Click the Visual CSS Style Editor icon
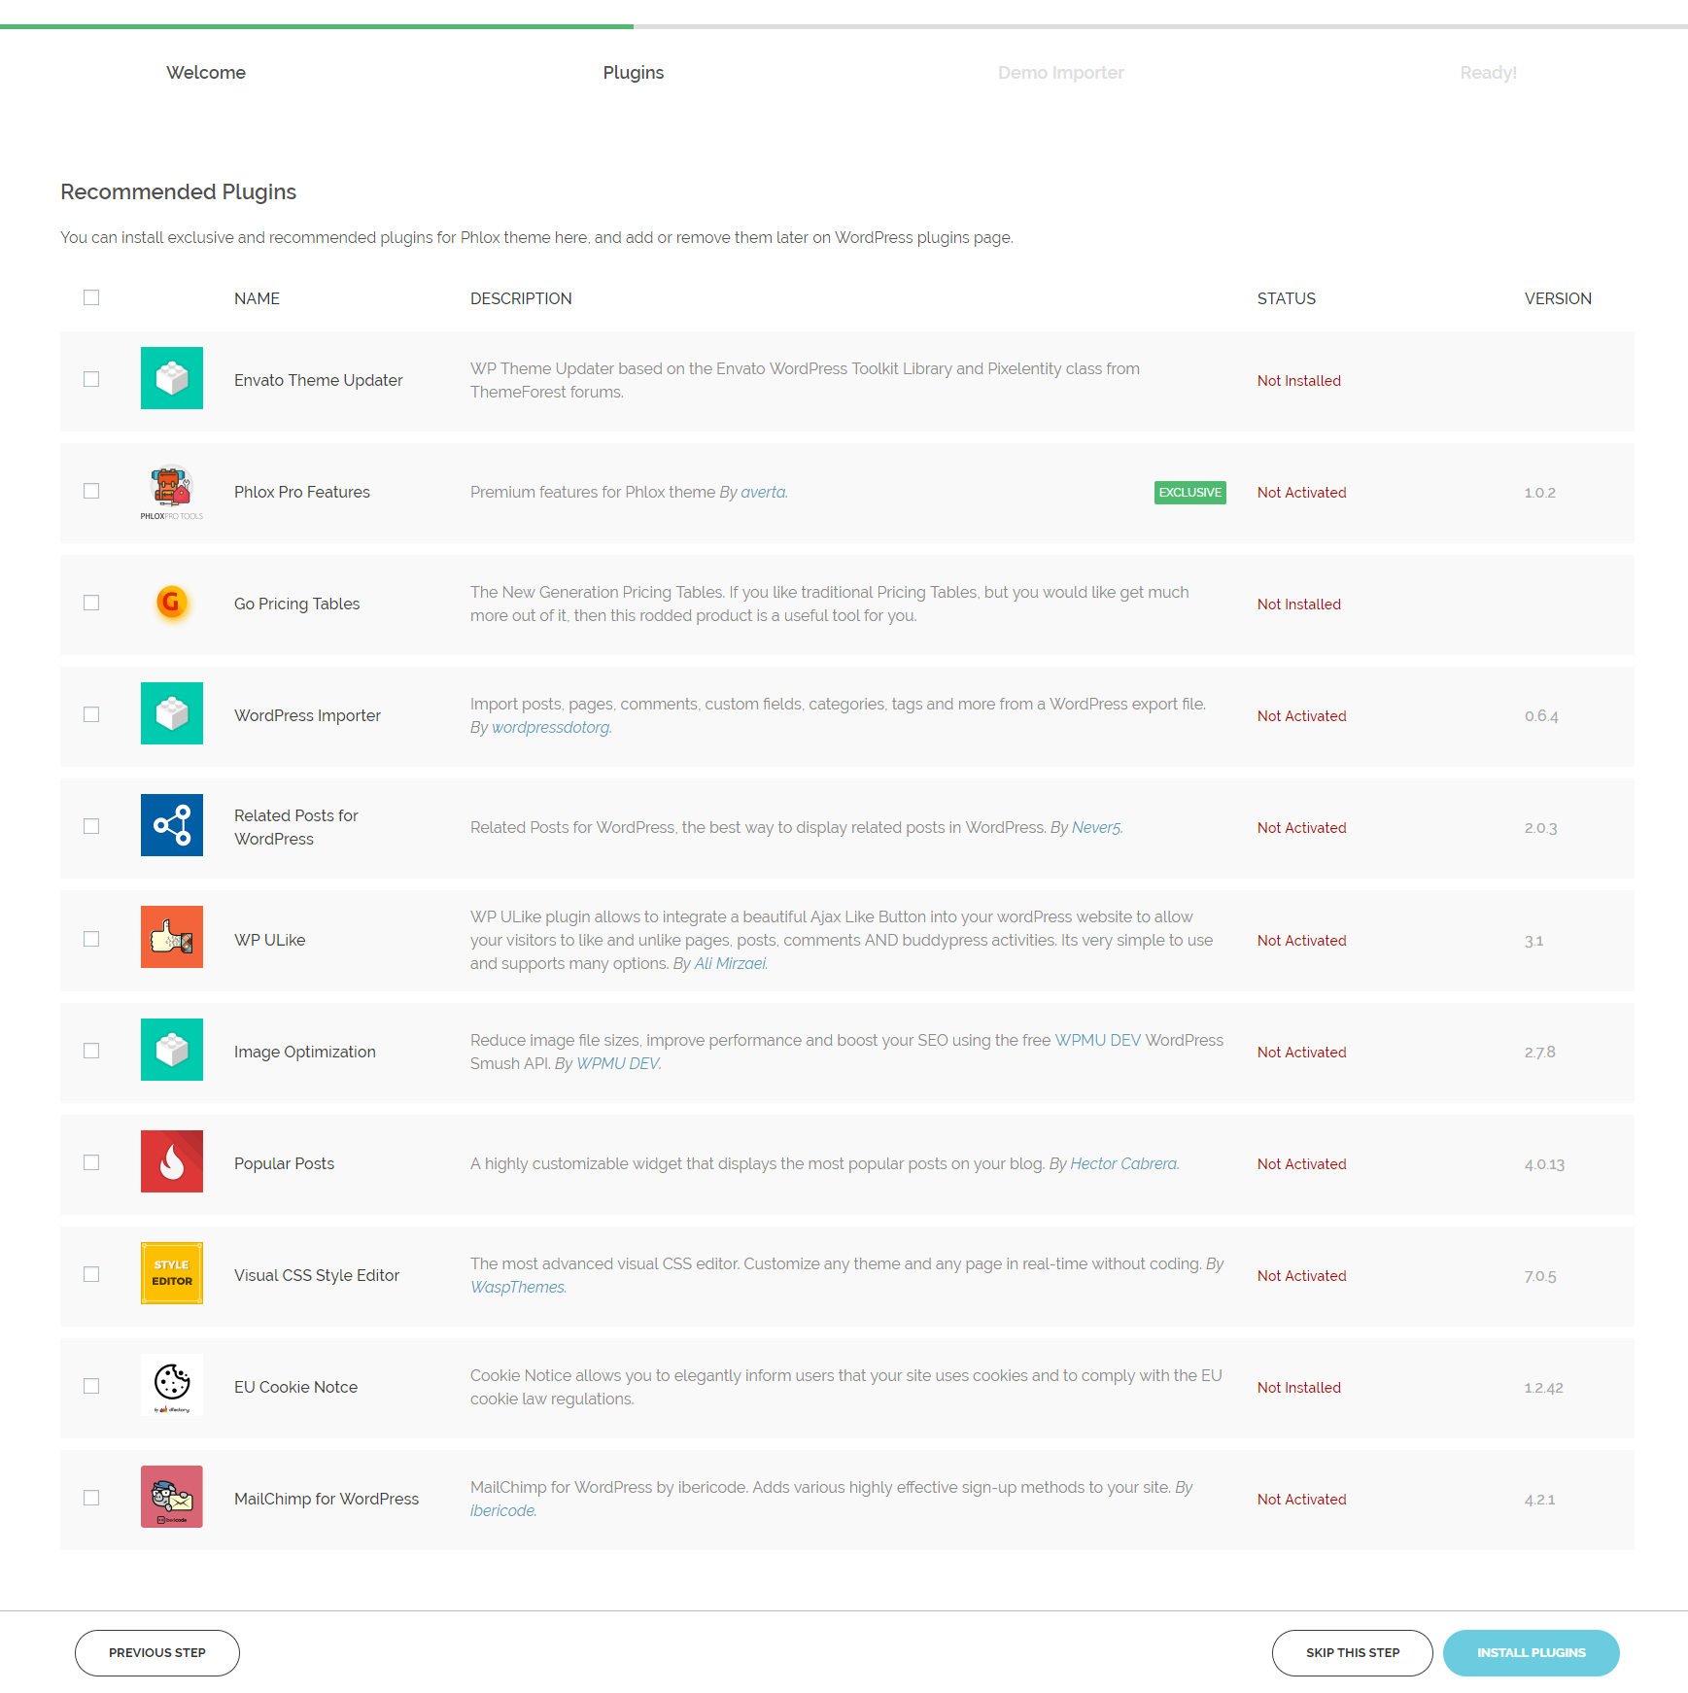The width and height of the screenshot is (1688, 1693). pos(172,1273)
